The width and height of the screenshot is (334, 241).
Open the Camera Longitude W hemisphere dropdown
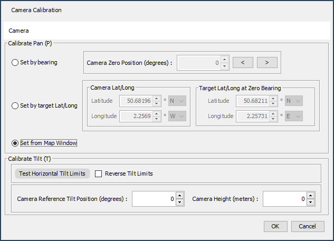click(x=177, y=116)
